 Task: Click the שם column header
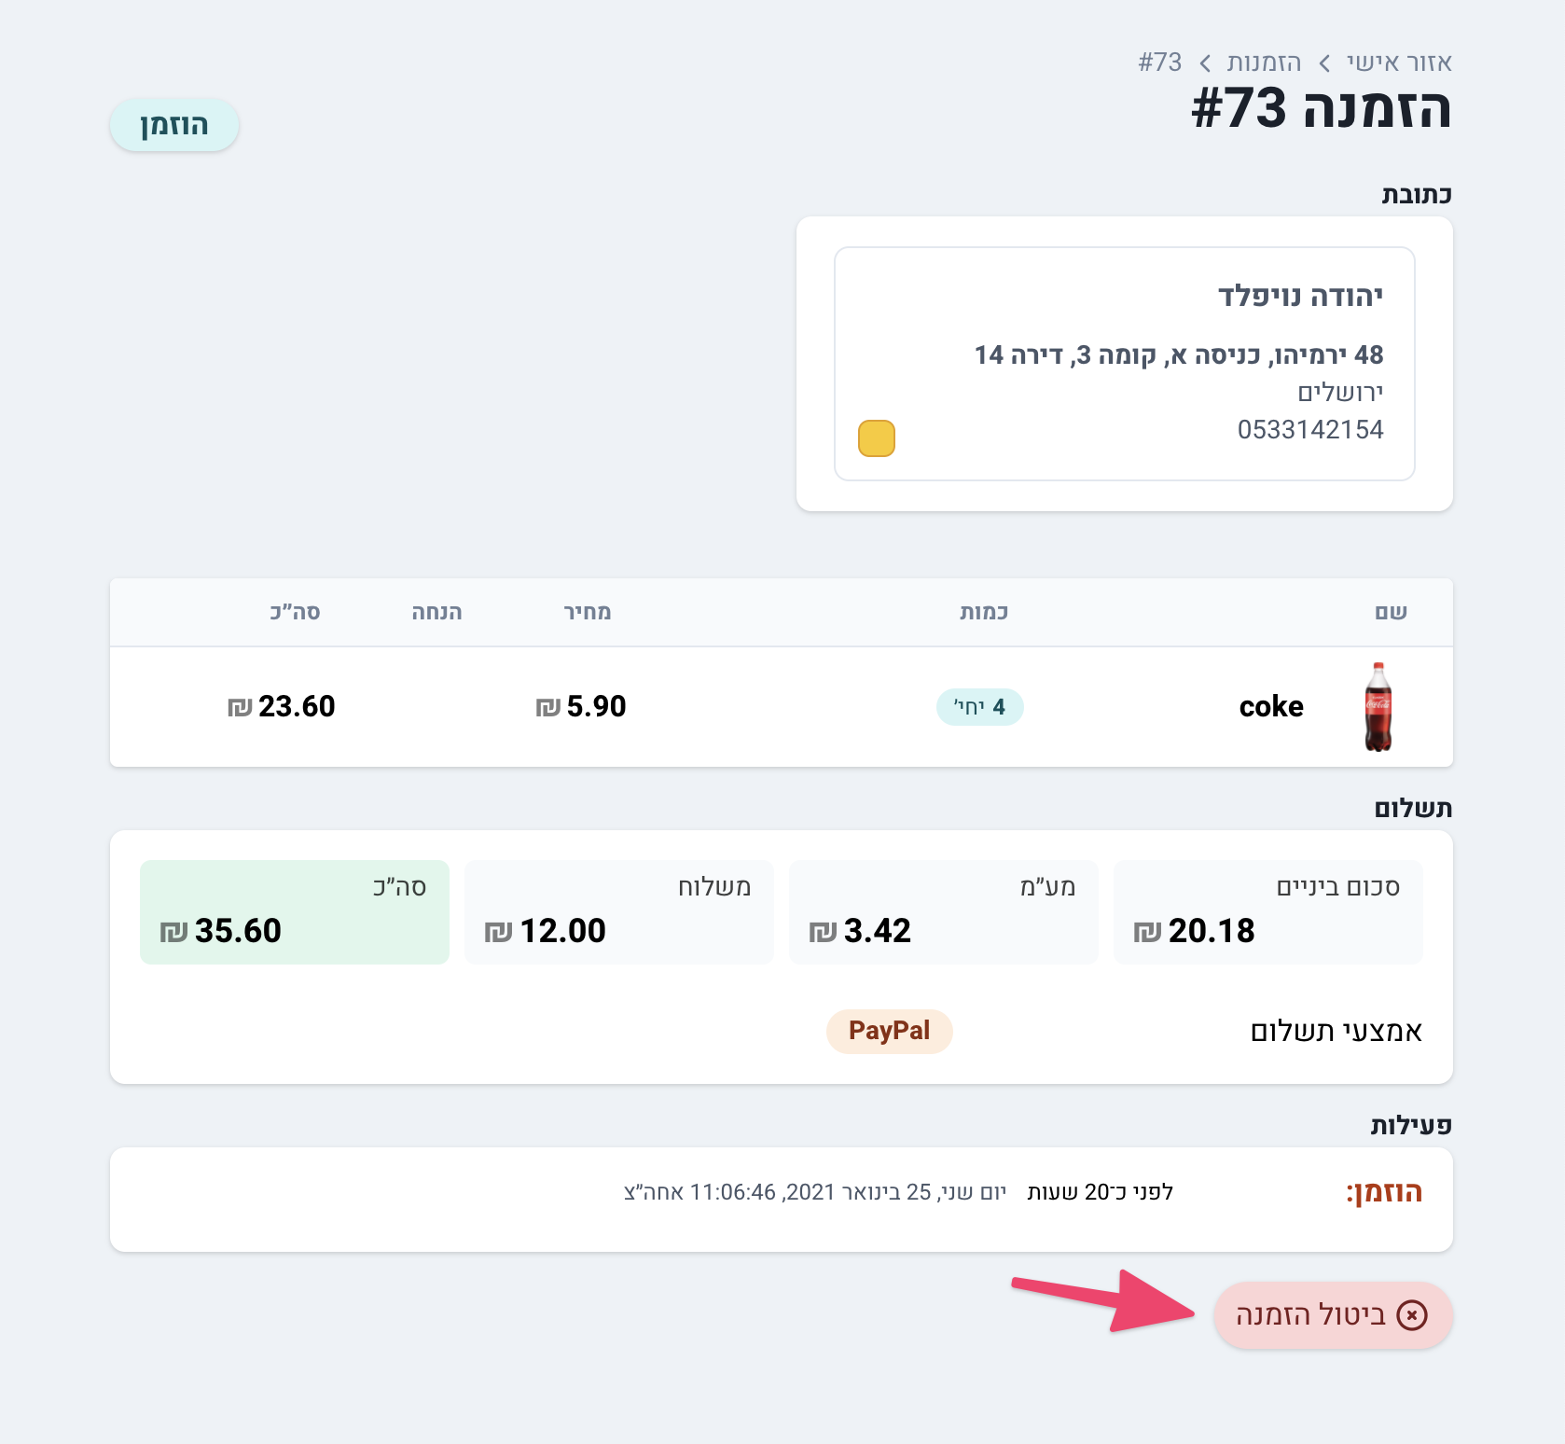tap(1391, 612)
